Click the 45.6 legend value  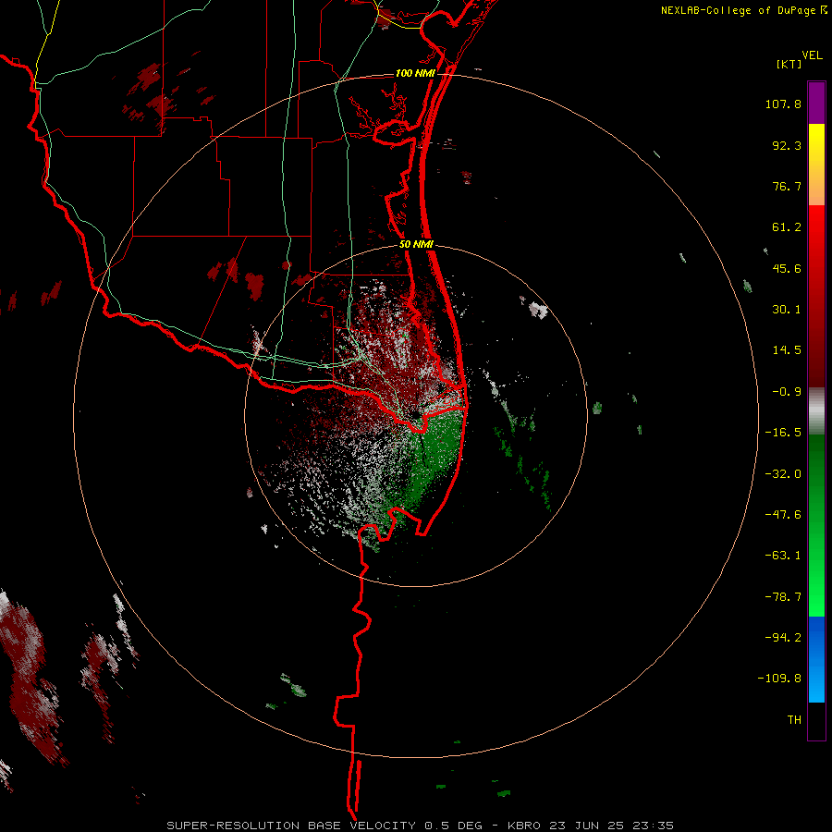point(787,268)
